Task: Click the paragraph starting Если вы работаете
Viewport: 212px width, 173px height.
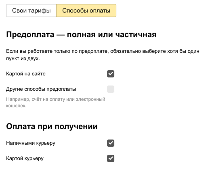Action: pyautogui.click(x=103, y=55)
